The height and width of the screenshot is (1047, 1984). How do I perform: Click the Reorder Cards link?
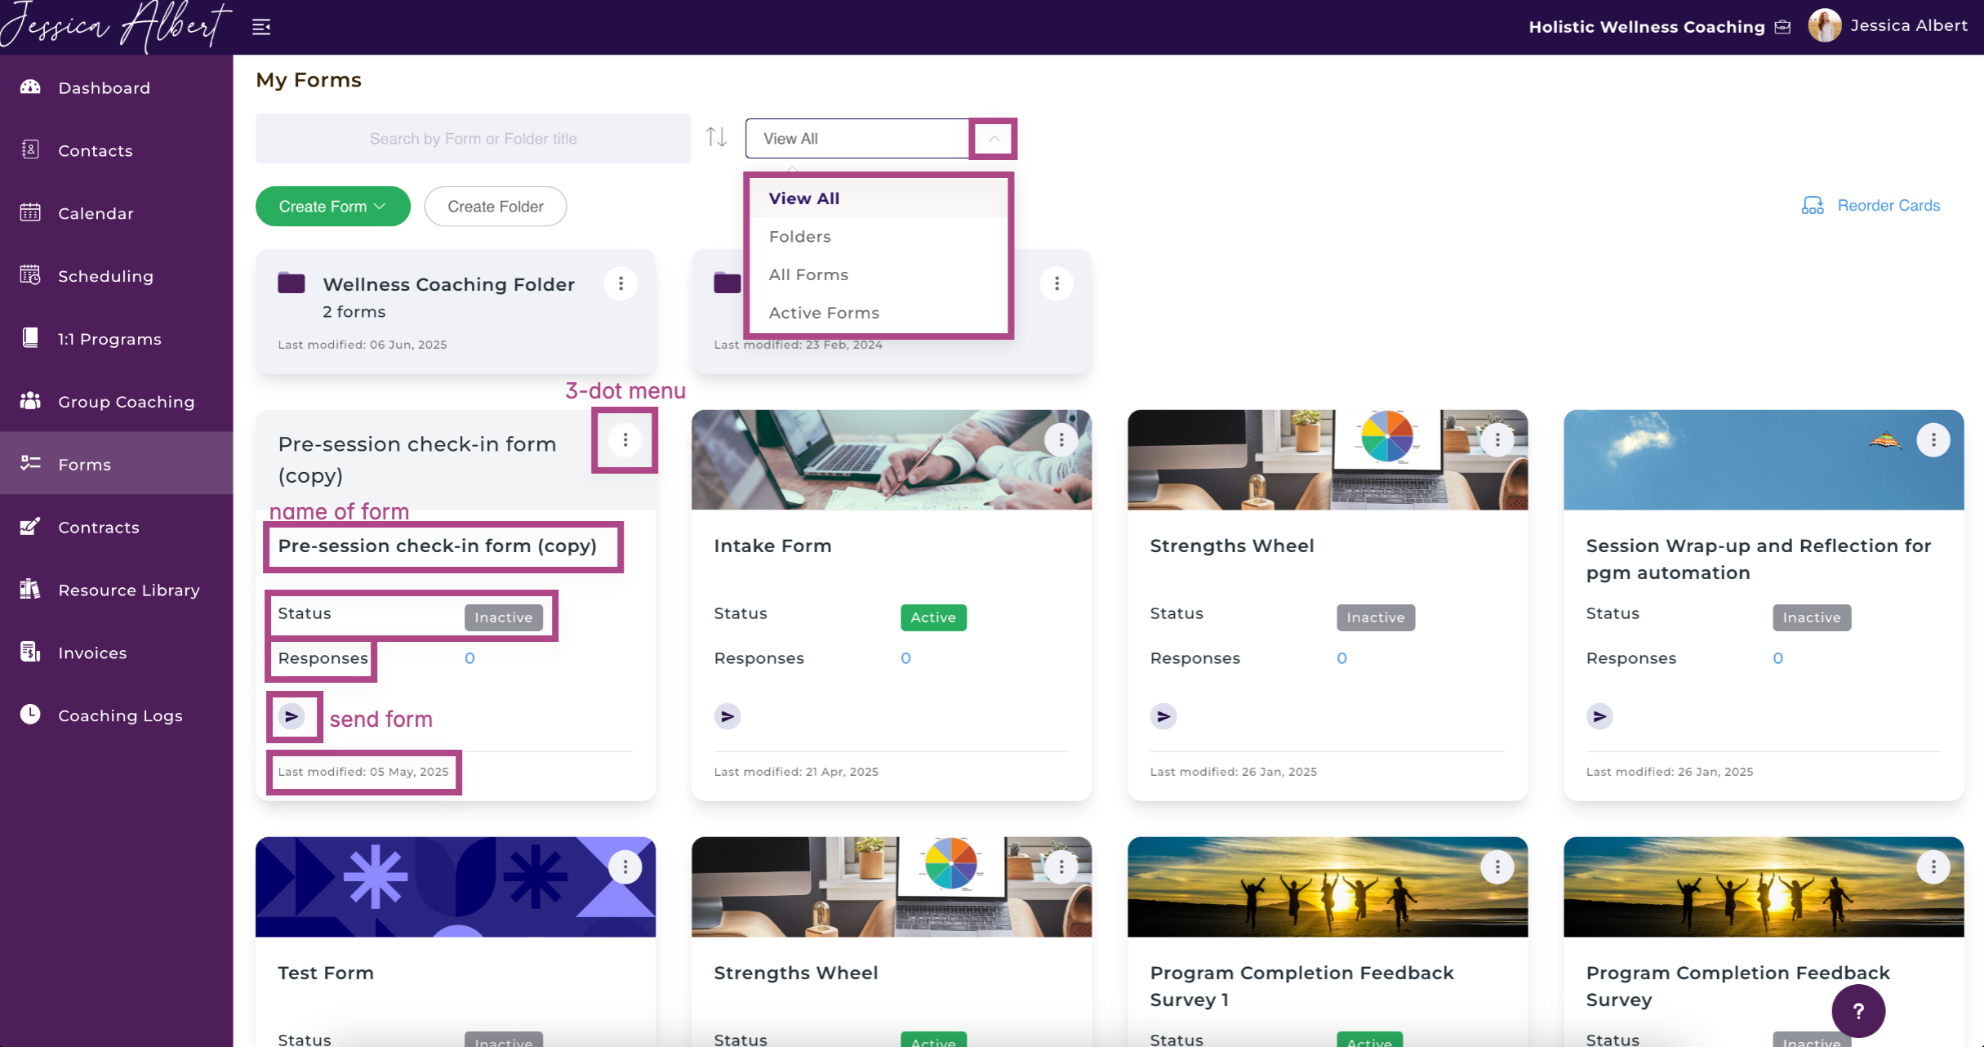pyautogui.click(x=1871, y=205)
